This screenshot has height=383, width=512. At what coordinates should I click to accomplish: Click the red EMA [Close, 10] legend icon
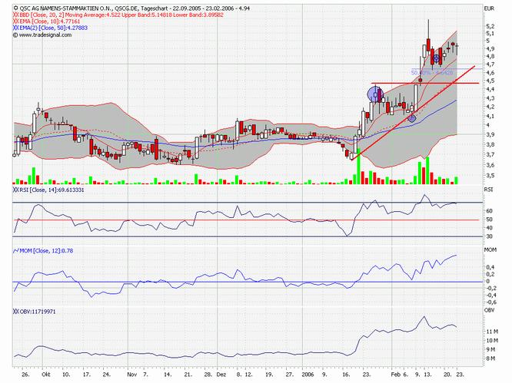[15, 21]
